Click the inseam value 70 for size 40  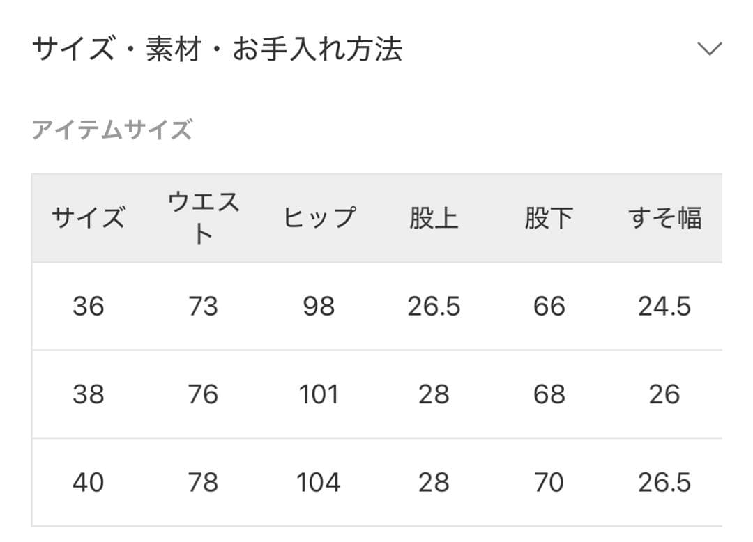550,481
